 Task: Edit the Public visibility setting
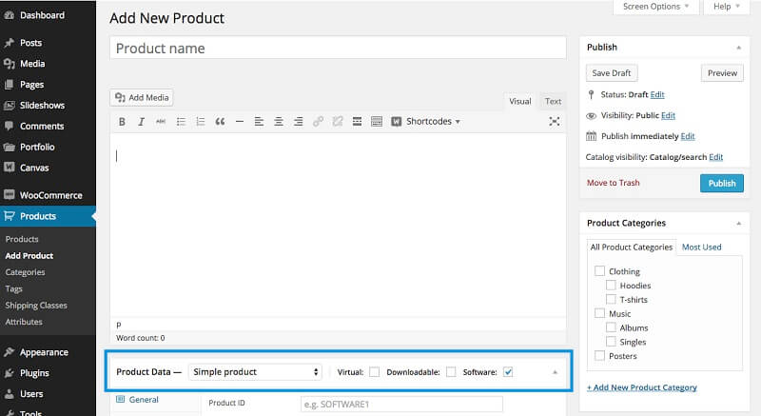click(669, 115)
